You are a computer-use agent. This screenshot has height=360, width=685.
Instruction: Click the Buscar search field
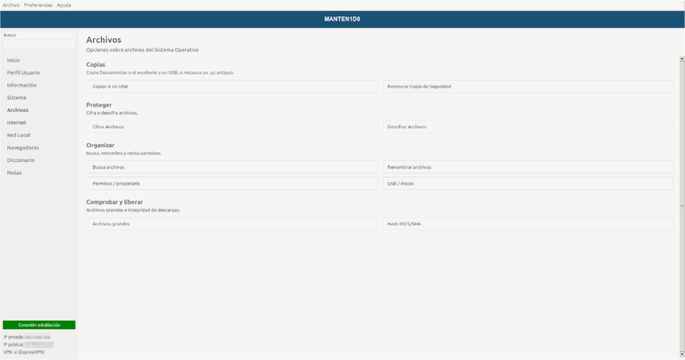(x=39, y=43)
